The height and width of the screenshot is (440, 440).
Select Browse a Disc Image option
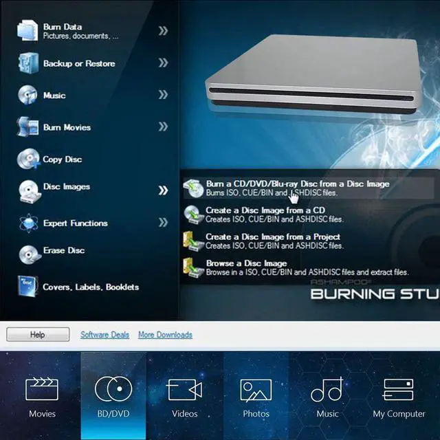click(x=246, y=263)
